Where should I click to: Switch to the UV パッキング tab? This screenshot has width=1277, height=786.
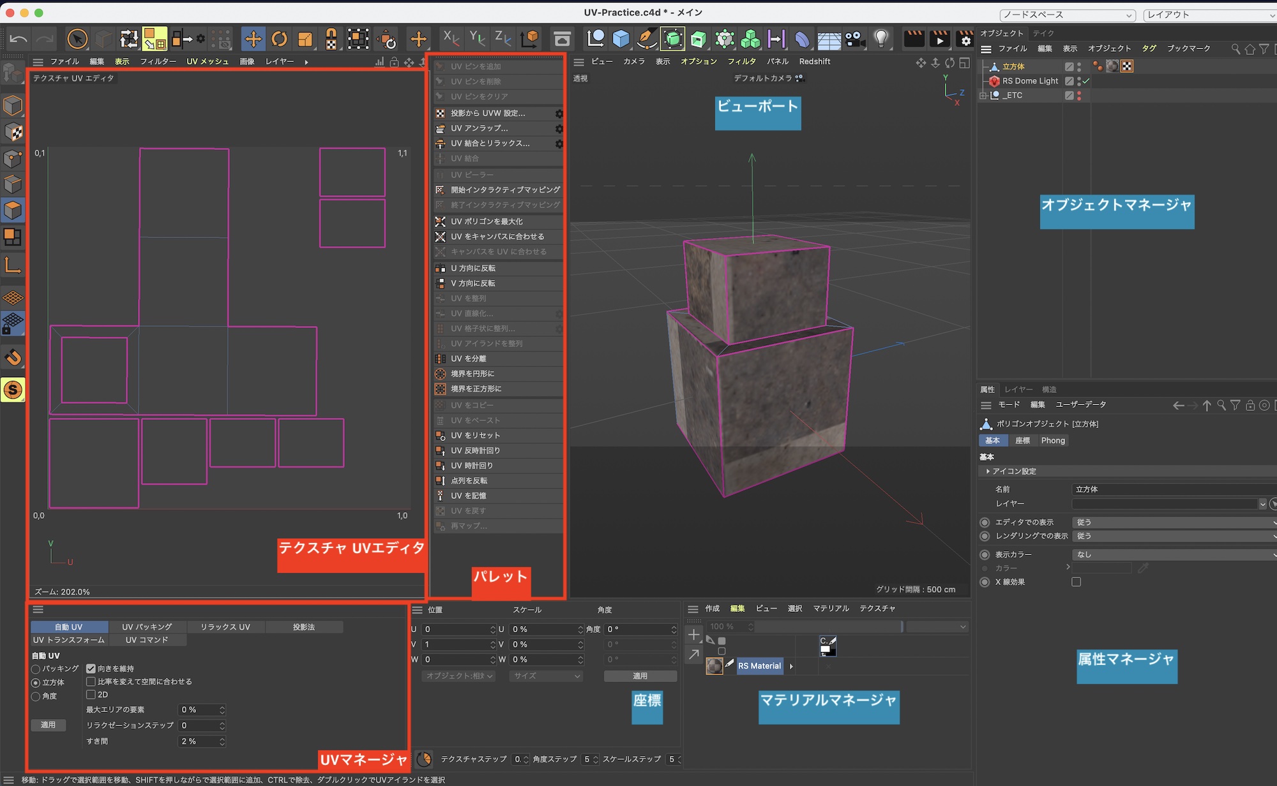tap(147, 627)
